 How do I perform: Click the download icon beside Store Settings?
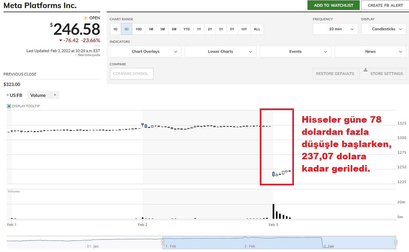coord(365,70)
